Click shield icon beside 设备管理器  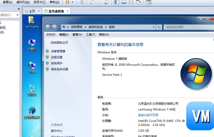(x=47, y=51)
